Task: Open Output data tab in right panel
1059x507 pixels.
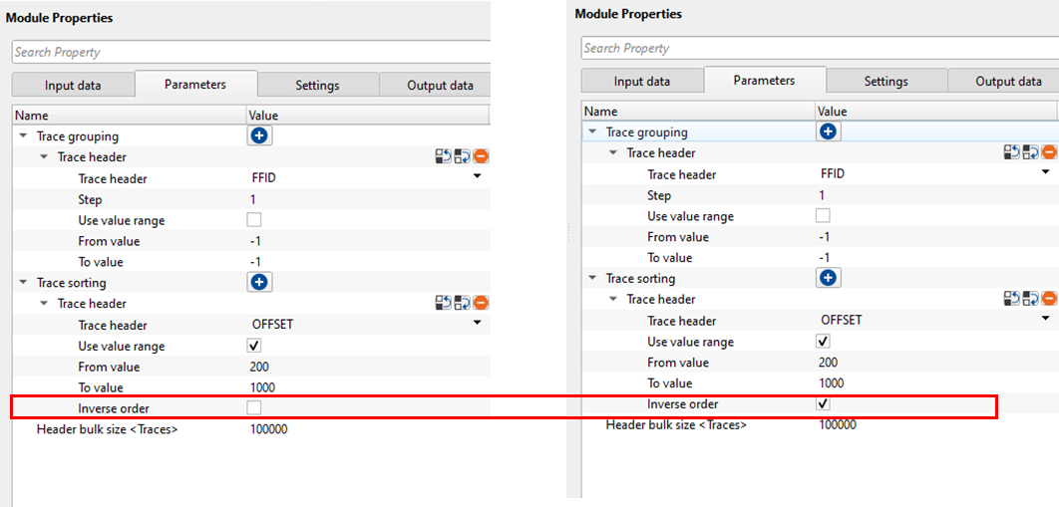Action: pyautogui.click(x=1008, y=82)
